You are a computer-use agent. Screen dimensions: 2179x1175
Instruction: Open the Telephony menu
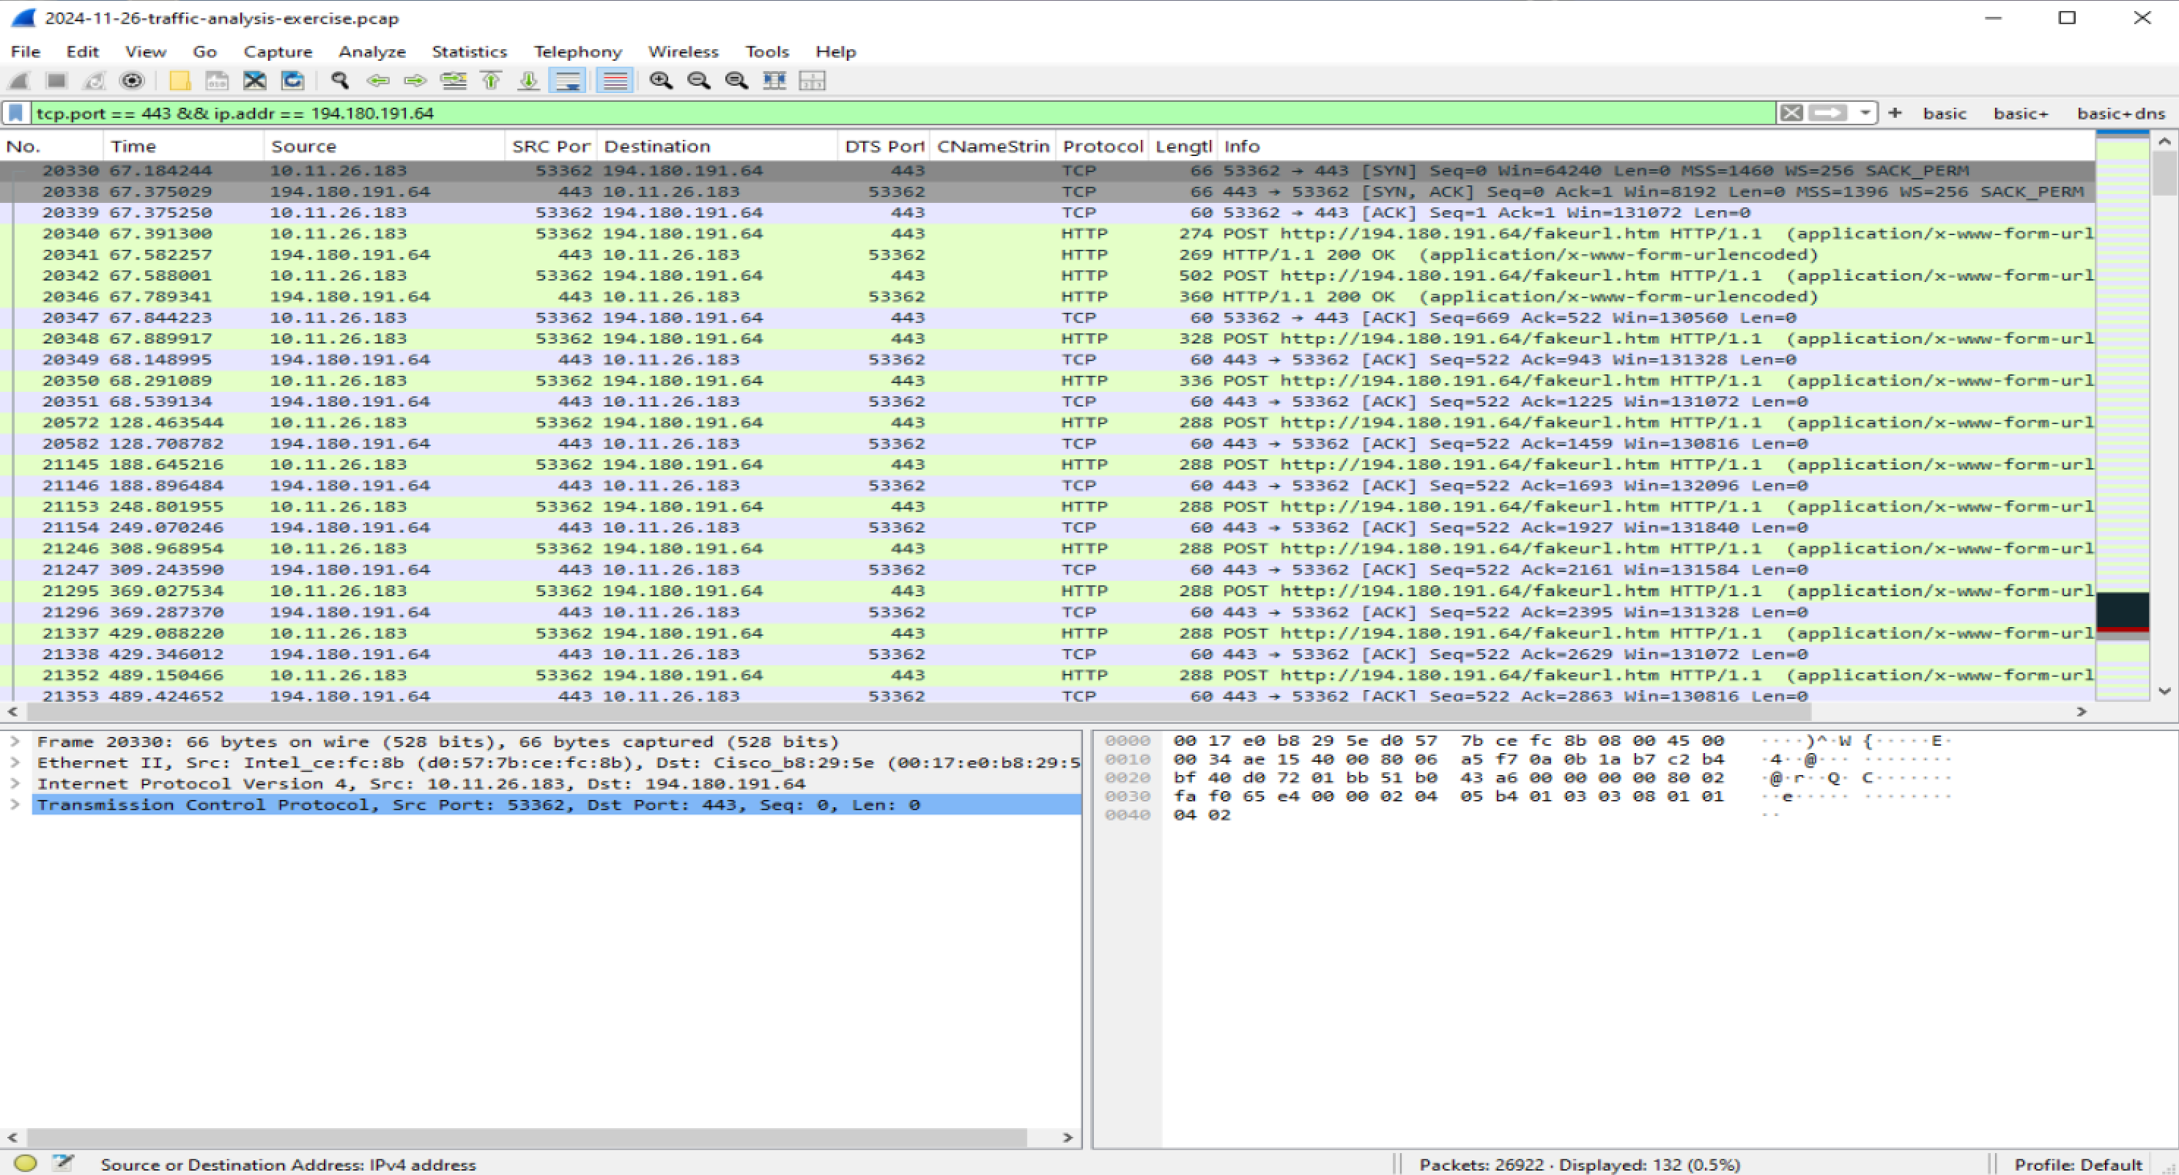(x=578, y=51)
